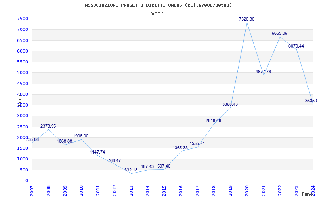This screenshot has height=198, width=317.
Task: Click the 2014 x-axis year label
Action: coord(147,190)
